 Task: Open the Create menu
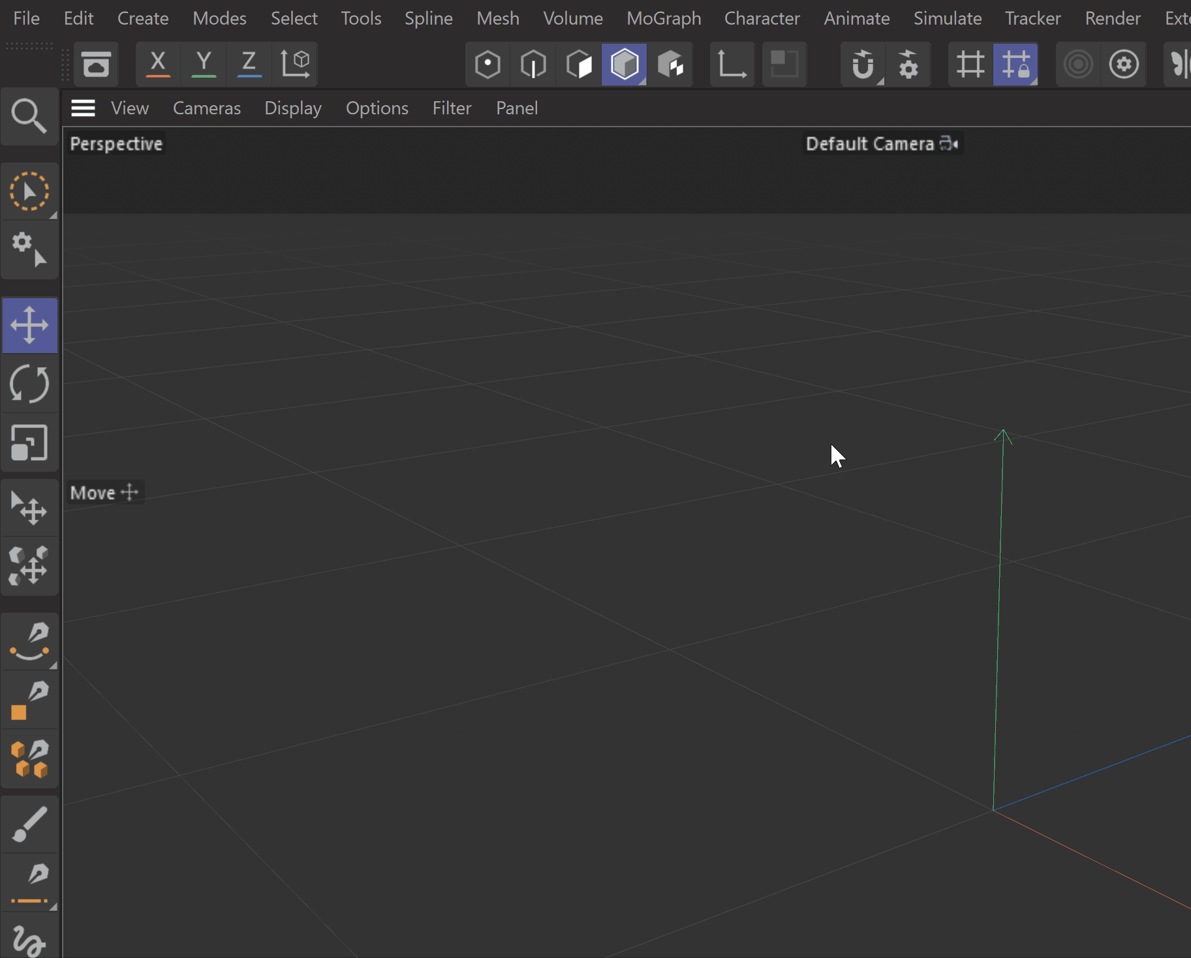tap(143, 18)
